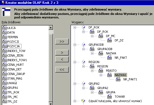This screenshot has width=154, height=105.
Task: Remove all dimensions with the << button
Action: 62,70
